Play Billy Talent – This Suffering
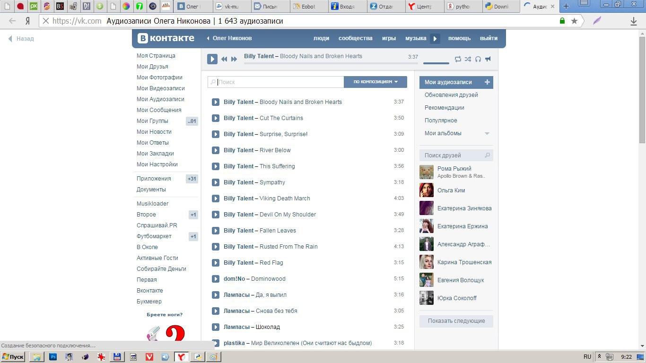646x363 pixels. click(x=216, y=166)
